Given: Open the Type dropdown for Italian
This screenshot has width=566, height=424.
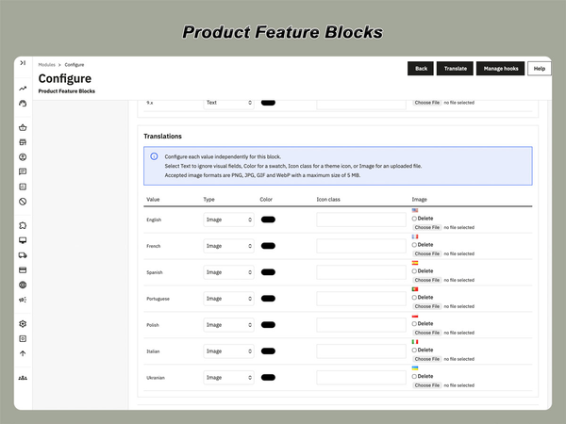Looking at the screenshot, I should pyautogui.click(x=228, y=351).
